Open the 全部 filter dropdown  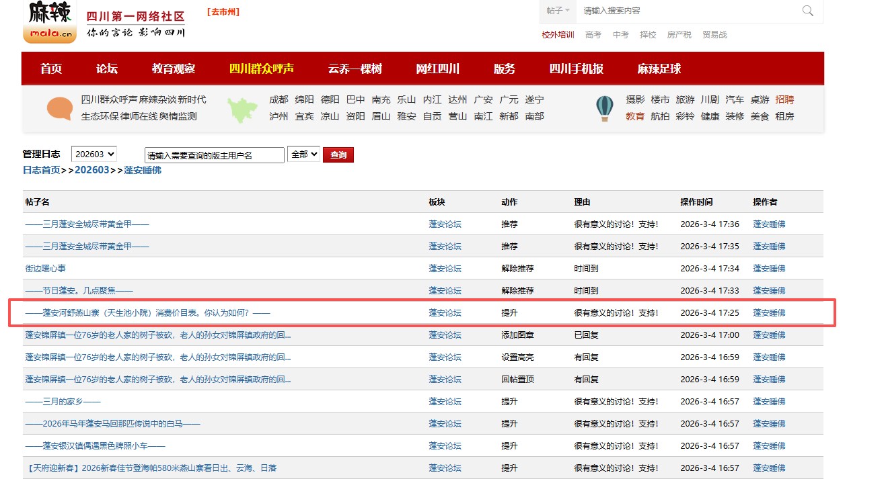pos(303,155)
